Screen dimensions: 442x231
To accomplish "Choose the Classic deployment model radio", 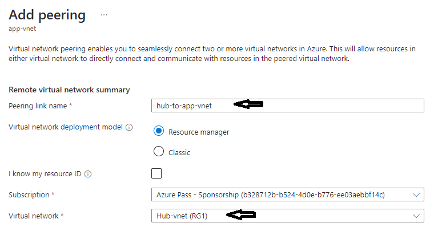I will [159, 152].
